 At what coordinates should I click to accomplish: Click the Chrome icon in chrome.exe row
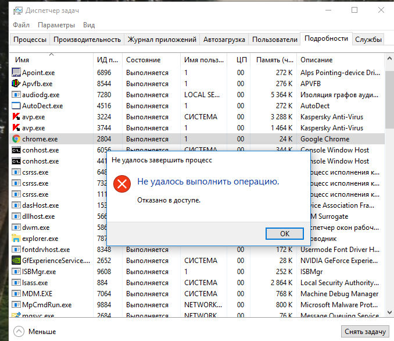[x=16, y=139]
